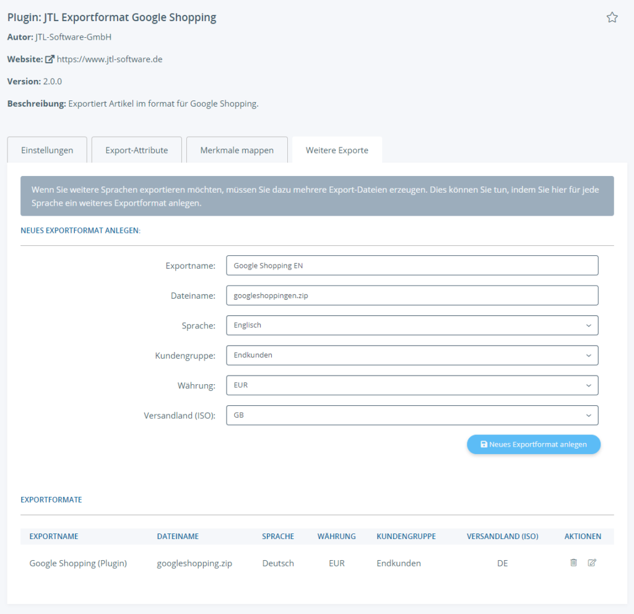Viewport: 634px width, 614px height.
Task: Go to the Merkmale mappen tab
Action: [x=237, y=150]
